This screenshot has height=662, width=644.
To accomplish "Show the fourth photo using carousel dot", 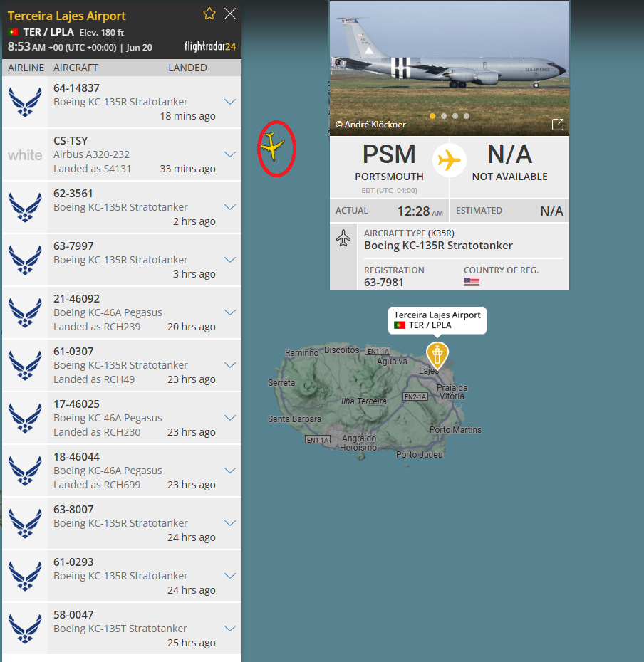I will (x=467, y=116).
